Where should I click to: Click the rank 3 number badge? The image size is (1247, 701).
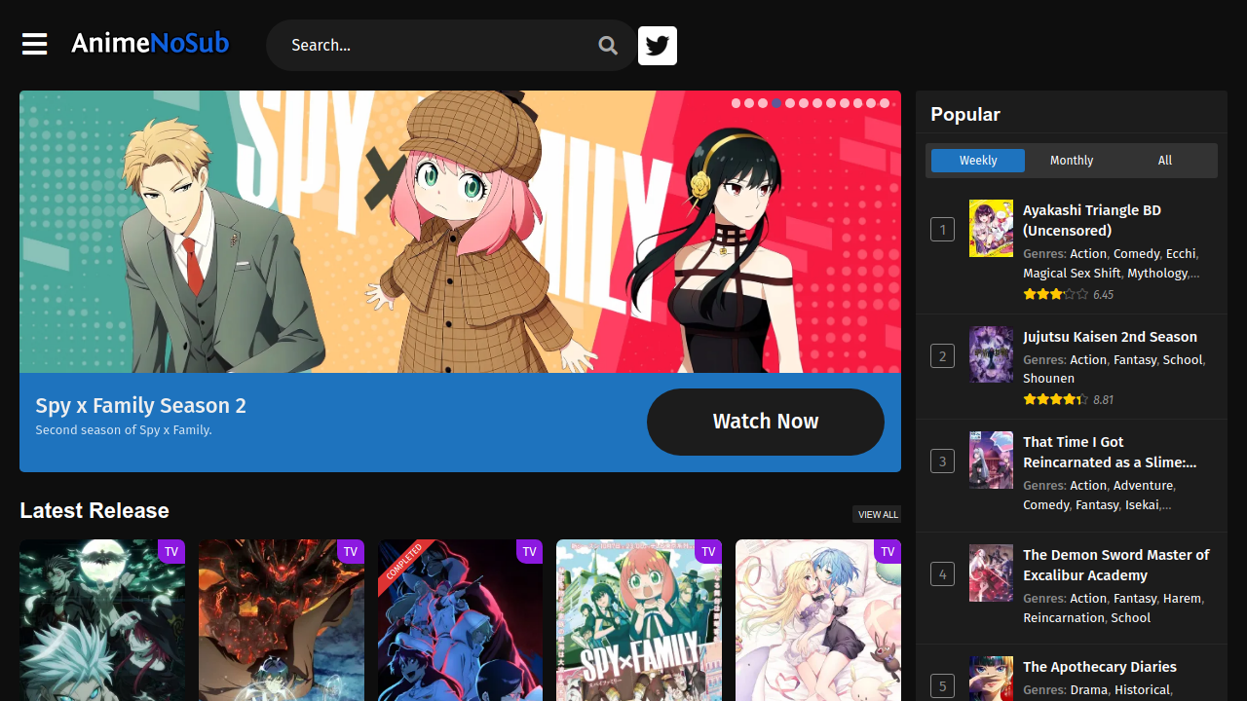click(x=942, y=461)
